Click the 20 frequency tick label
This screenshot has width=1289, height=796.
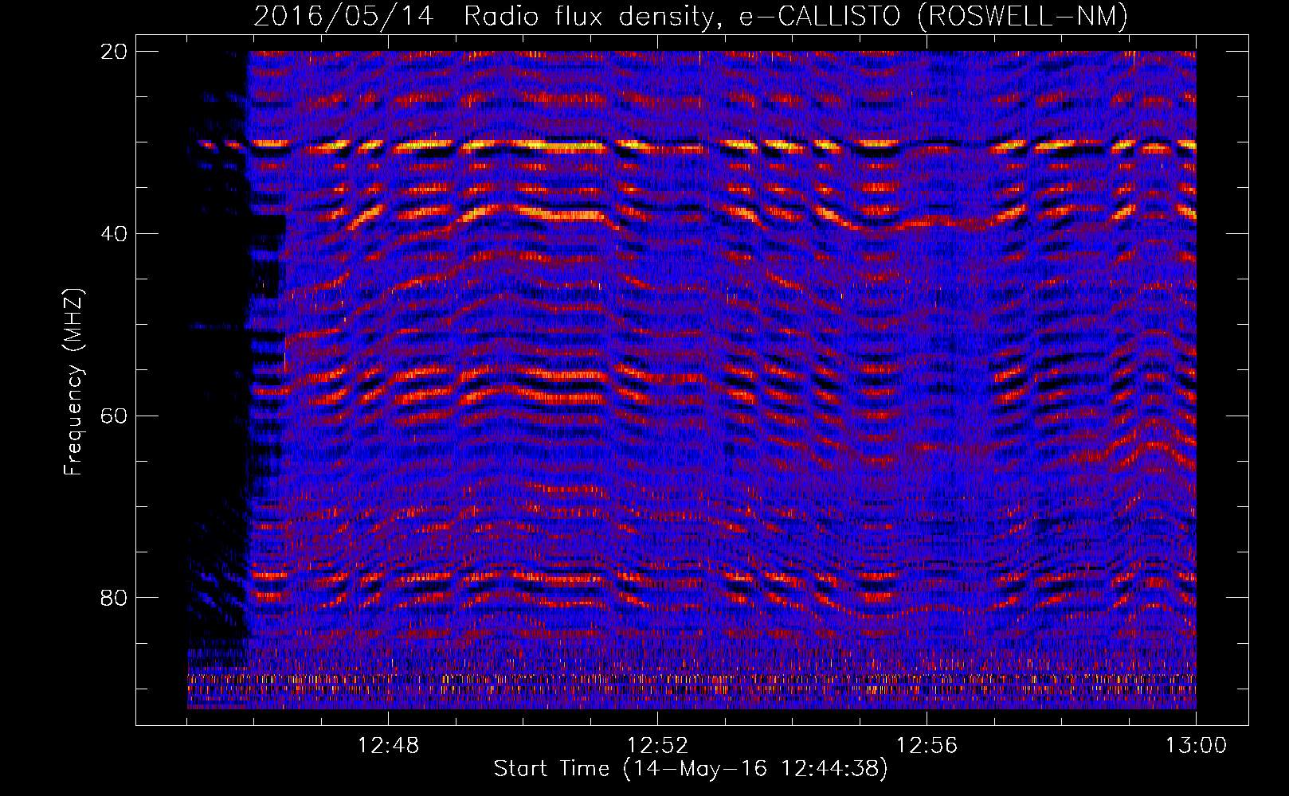coord(115,52)
